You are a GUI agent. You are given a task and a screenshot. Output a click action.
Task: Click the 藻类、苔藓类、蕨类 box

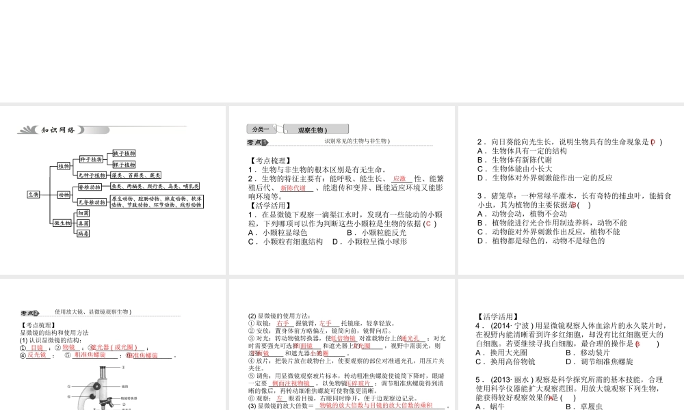pos(135,175)
